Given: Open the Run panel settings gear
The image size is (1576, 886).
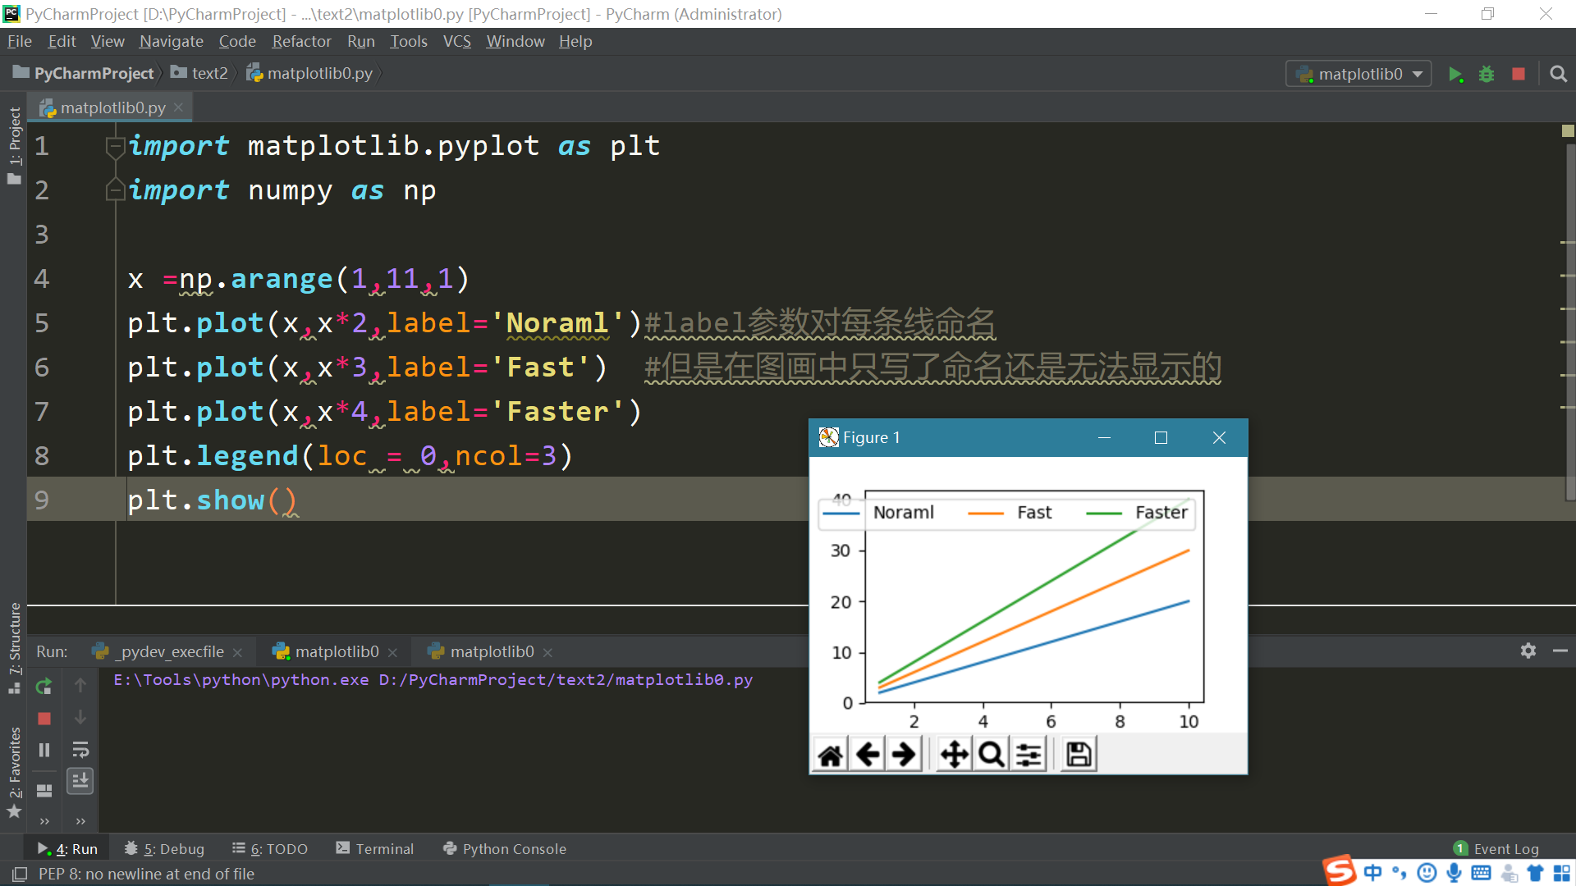Looking at the screenshot, I should coord(1528,651).
